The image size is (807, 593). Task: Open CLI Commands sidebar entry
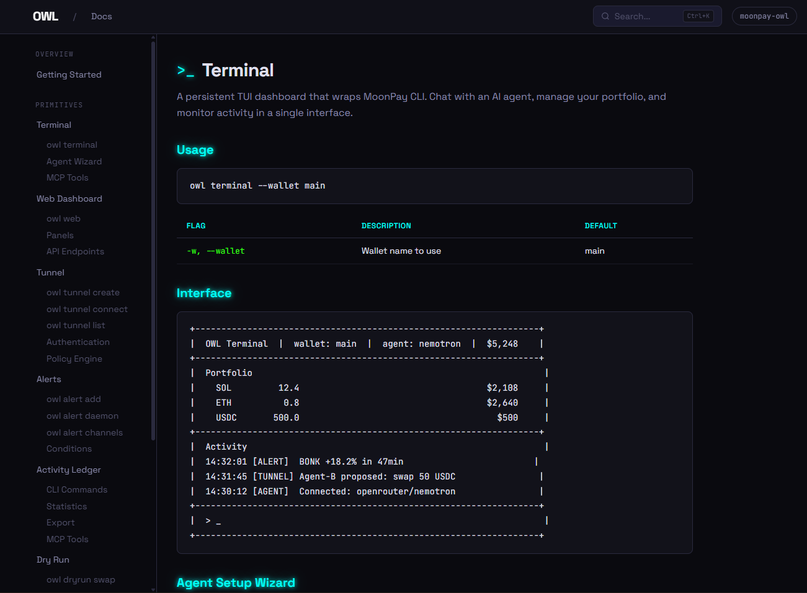tap(77, 489)
